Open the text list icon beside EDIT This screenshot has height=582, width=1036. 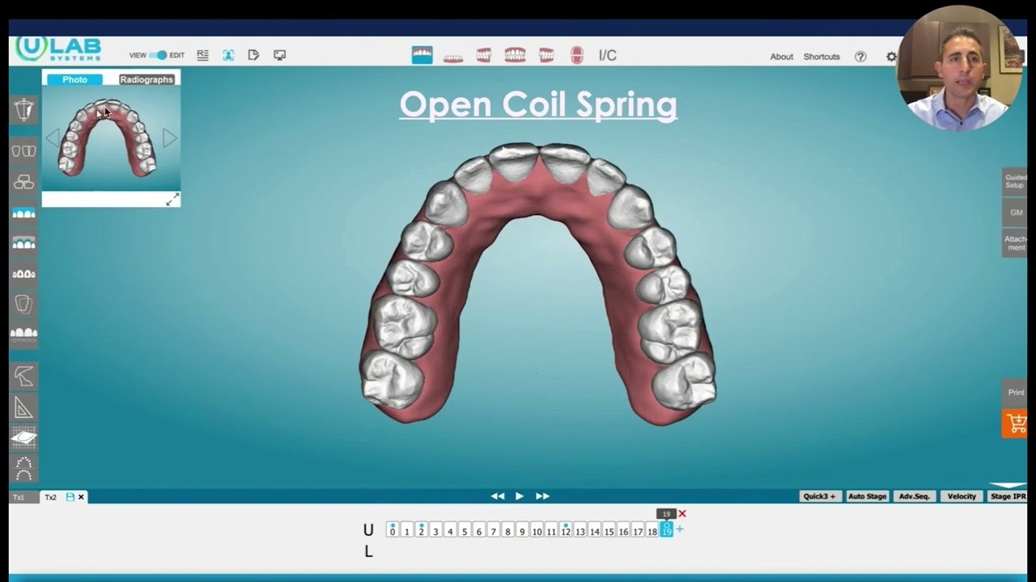point(202,55)
